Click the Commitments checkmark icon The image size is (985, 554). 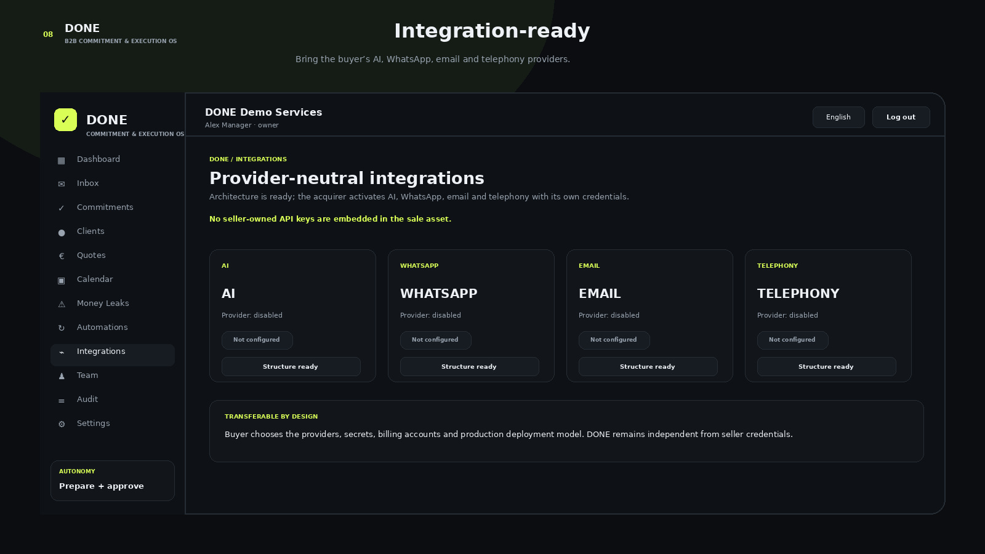pyautogui.click(x=62, y=208)
